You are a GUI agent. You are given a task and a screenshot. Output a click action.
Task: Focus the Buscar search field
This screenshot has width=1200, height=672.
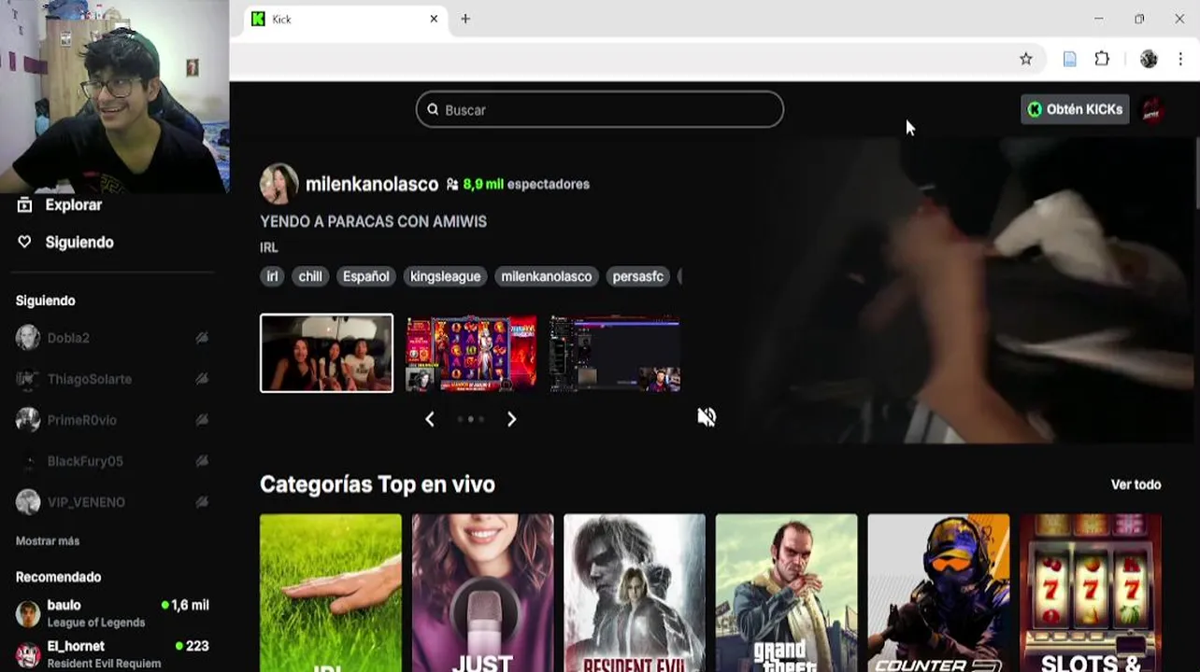click(600, 109)
